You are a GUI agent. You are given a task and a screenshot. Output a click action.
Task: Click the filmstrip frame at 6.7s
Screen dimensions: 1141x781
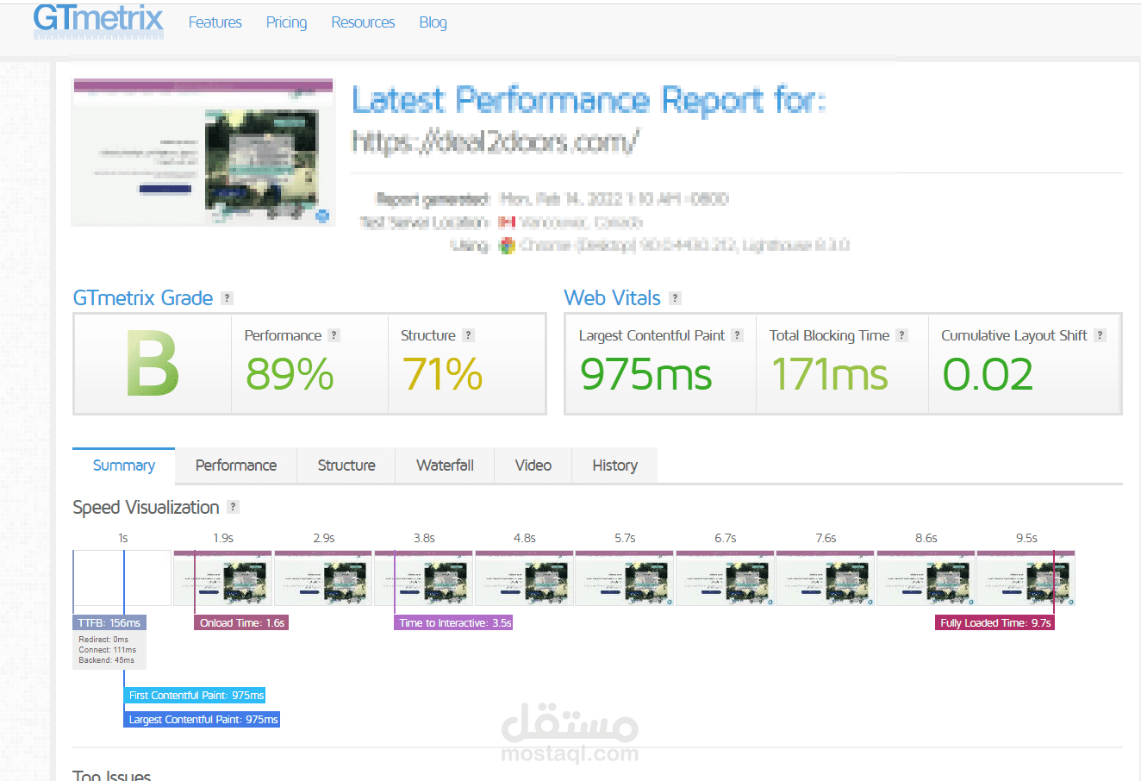pos(725,578)
